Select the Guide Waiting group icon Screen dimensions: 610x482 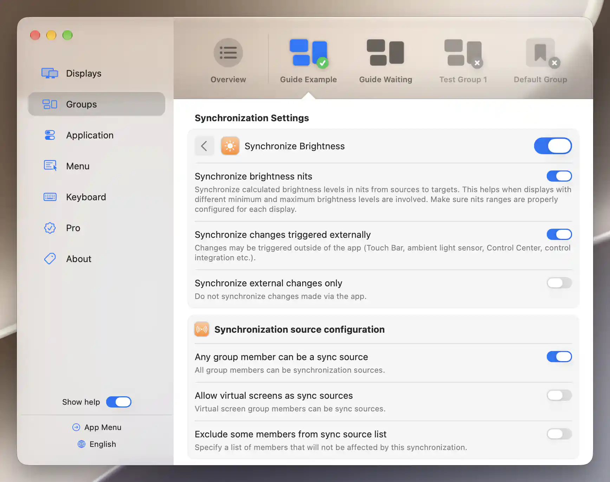tap(385, 53)
